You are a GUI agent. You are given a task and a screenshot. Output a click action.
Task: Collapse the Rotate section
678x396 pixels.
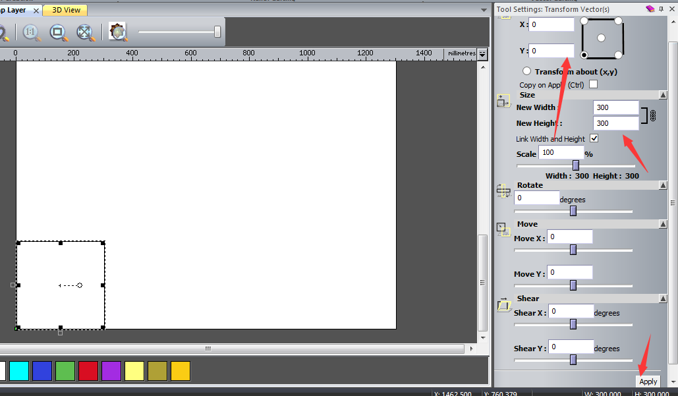tap(663, 185)
